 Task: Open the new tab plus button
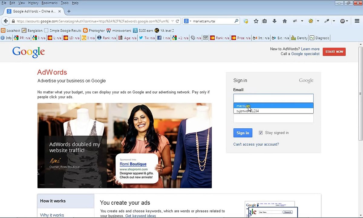69,11
